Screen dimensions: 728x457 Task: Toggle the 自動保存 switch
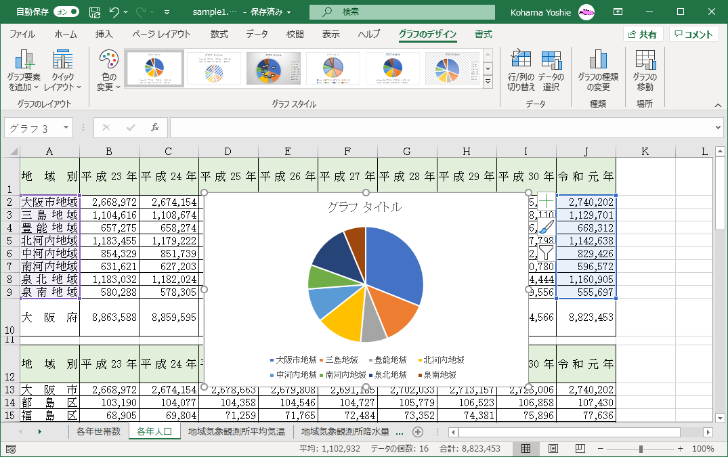(x=66, y=12)
